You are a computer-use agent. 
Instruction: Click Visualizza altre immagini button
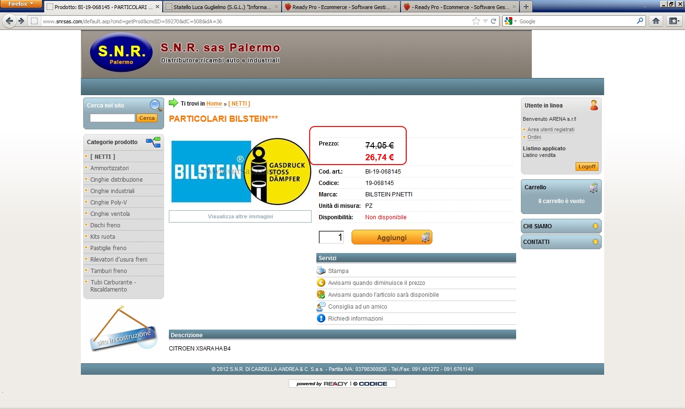[x=240, y=216]
